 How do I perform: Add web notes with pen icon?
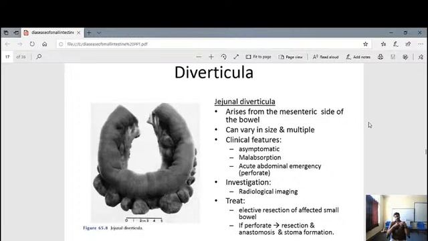(x=396, y=44)
